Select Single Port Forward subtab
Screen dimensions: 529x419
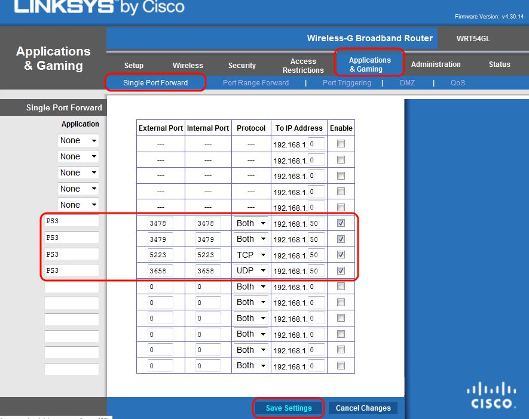155,83
